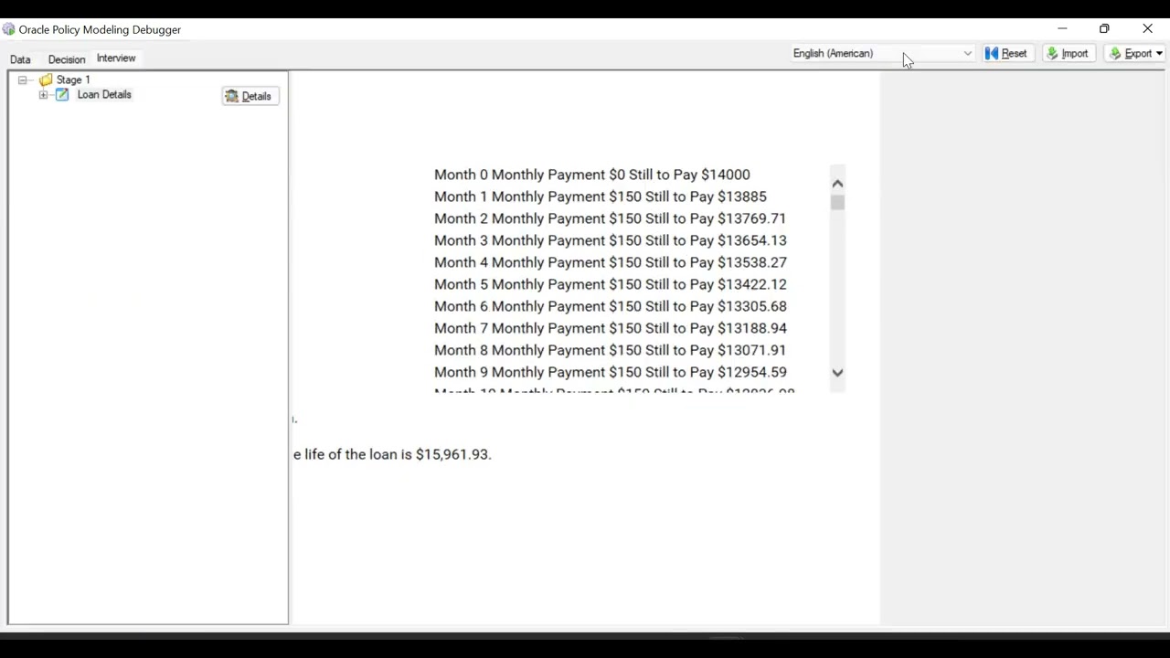Click the Month 2 Still to Pay $13769.71 row

click(x=610, y=218)
